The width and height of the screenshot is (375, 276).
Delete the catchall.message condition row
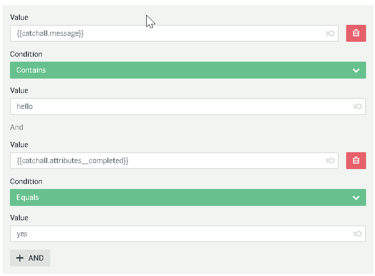click(x=356, y=33)
